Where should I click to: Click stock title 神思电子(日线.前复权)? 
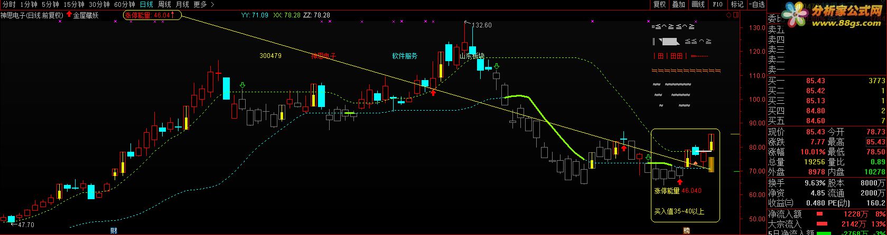tap(32, 15)
